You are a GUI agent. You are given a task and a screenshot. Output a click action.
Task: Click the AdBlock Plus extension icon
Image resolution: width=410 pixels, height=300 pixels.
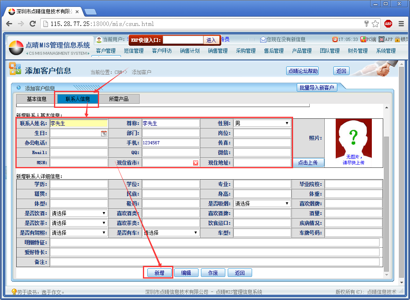[x=388, y=24]
